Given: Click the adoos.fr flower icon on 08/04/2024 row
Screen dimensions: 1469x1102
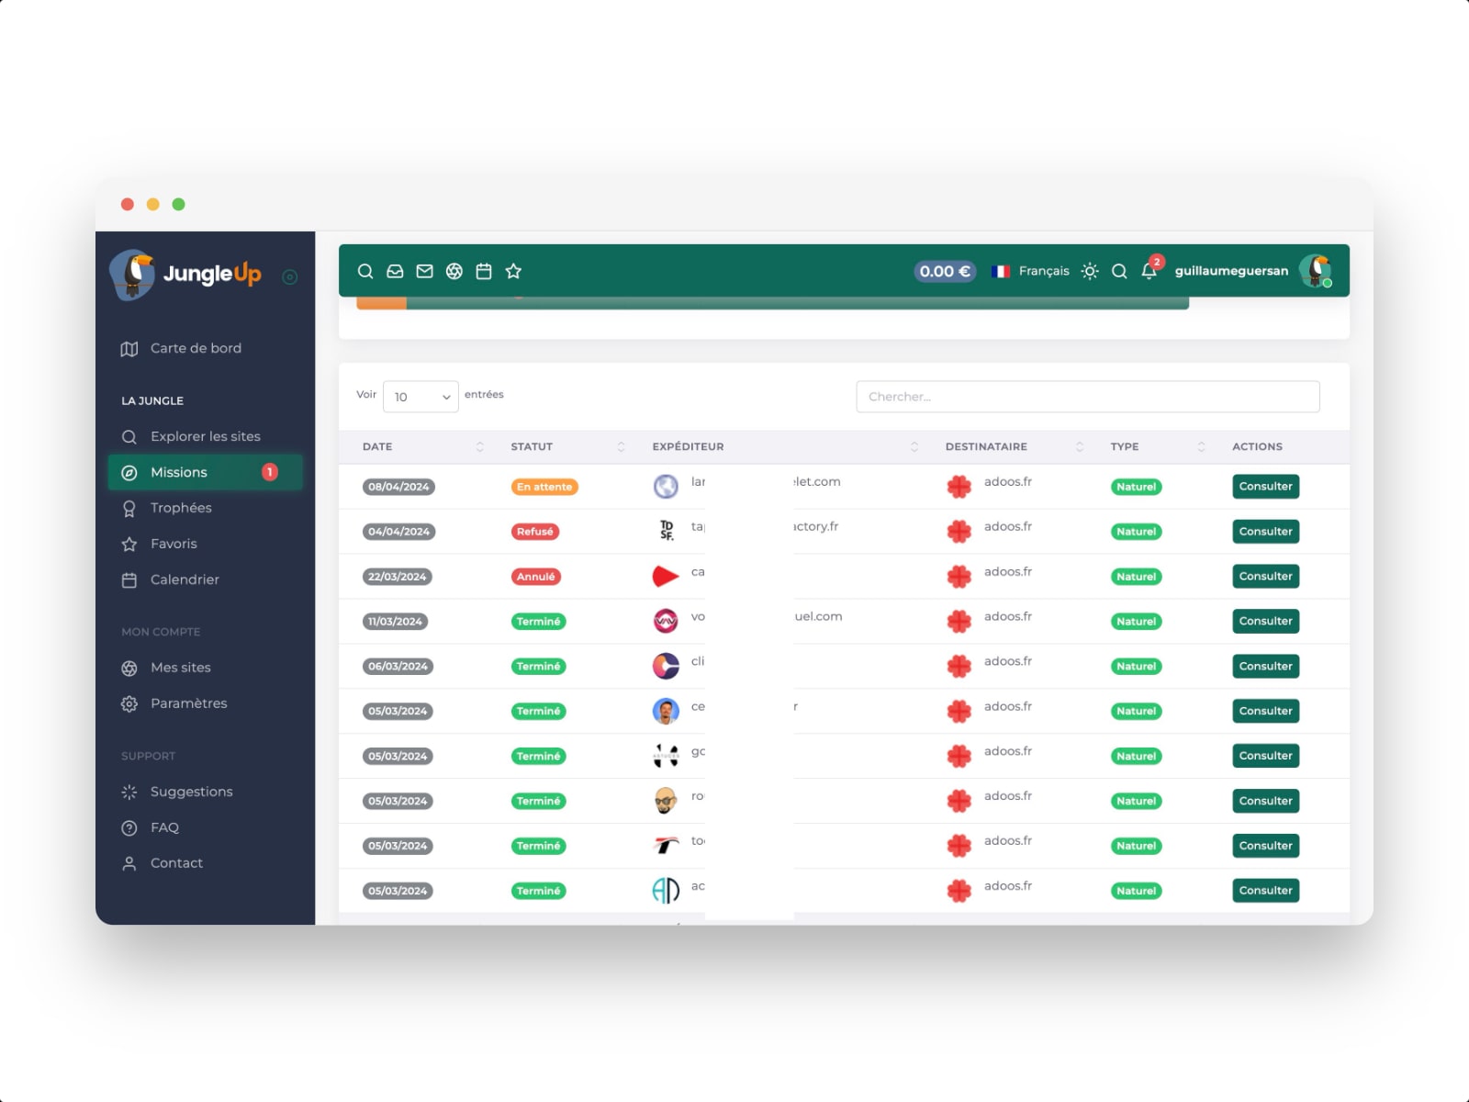Looking at the screenshot, I should (x=959, y=487).
